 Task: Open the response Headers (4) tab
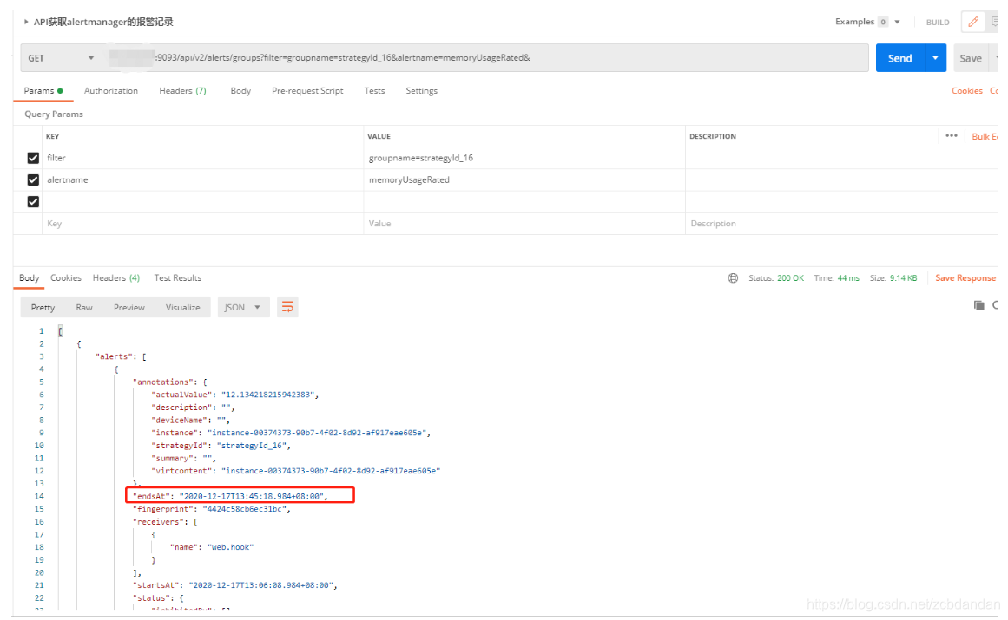point(115,277)
